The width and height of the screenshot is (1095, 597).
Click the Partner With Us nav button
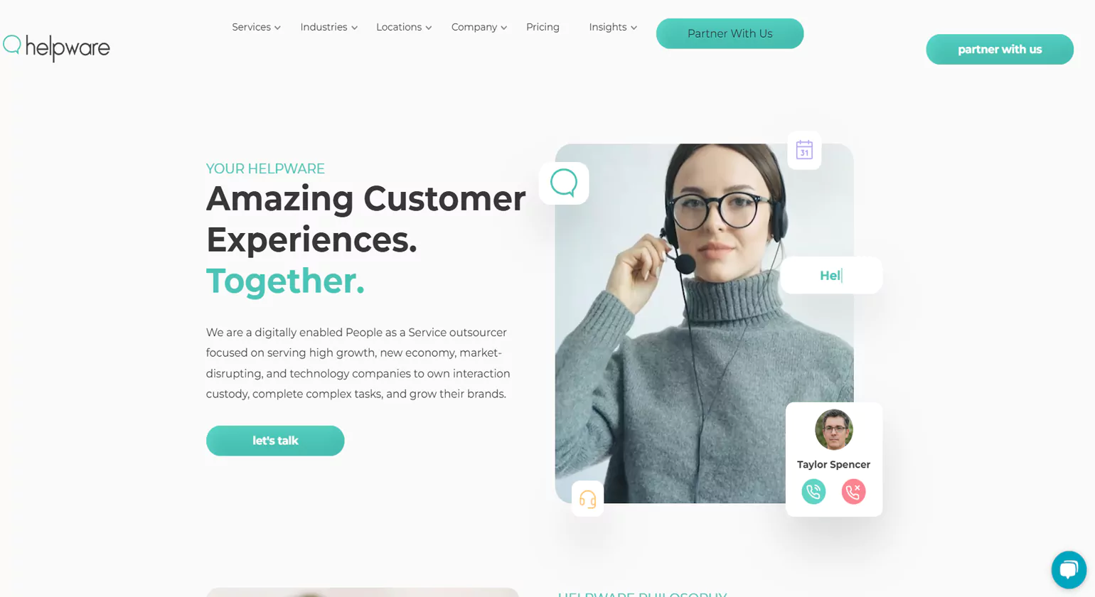(x=730, y=33)
